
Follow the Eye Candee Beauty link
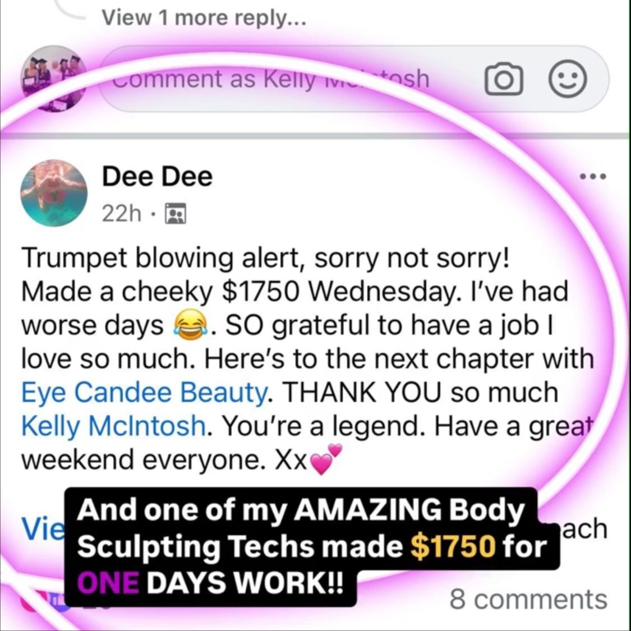[x=144, y=393]
